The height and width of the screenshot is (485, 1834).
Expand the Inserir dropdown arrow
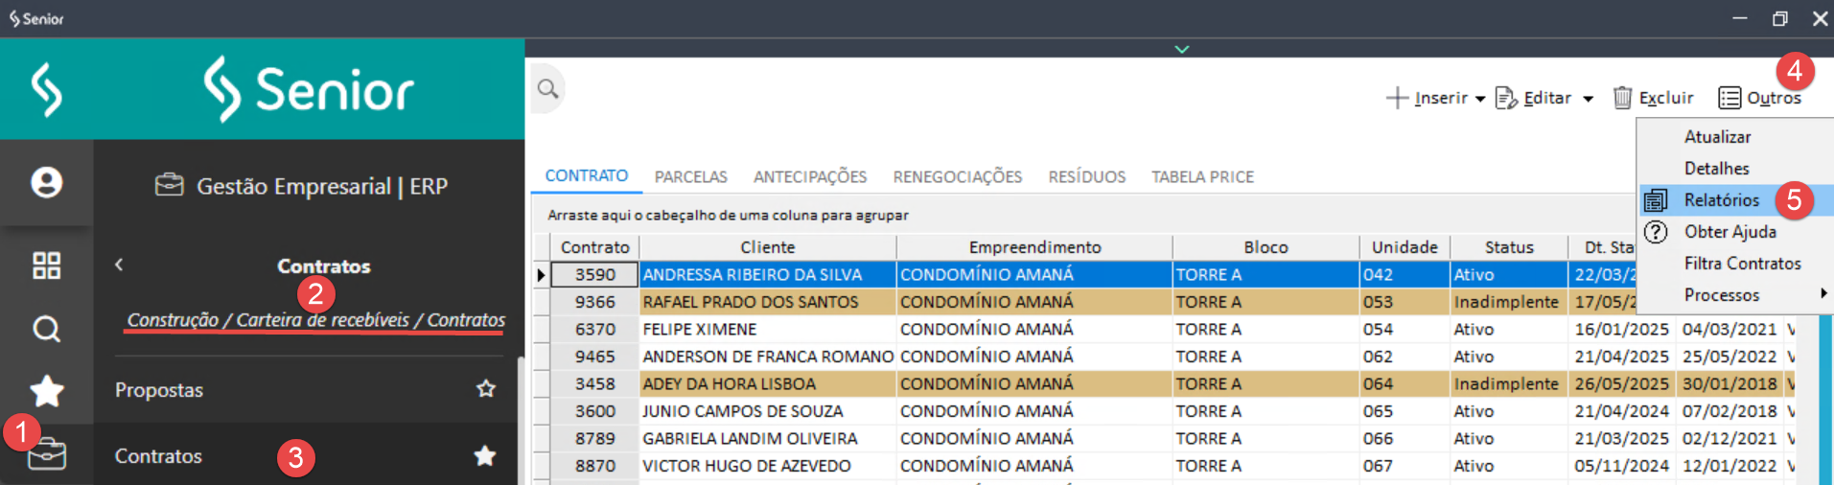click(1480, 99)
